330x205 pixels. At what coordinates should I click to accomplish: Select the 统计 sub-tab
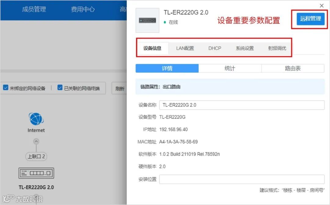click(x=230, y=69)
